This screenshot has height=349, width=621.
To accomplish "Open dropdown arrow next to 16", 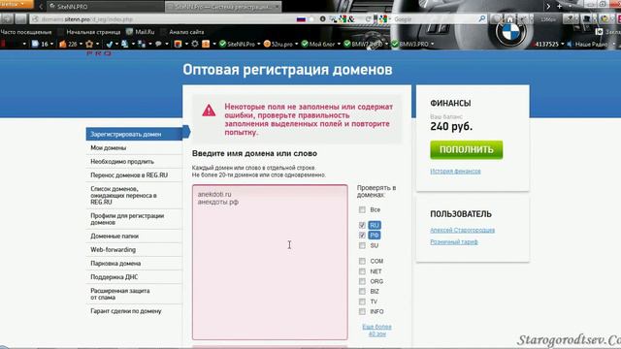I will pyautogui.click(x=51, y=45).
